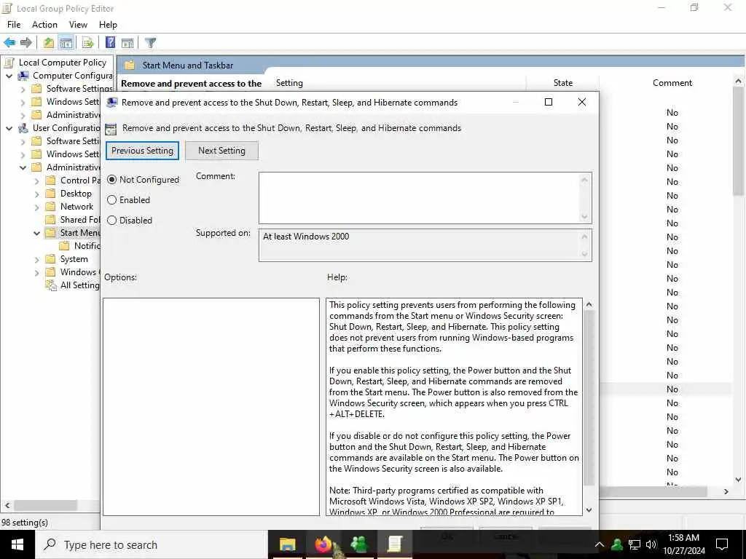Open the Windows Start button
The image size is (746, 559).
click(x=17, y=544)
